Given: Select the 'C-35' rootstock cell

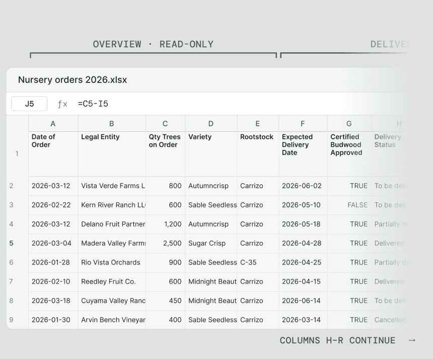Looking at the screenshot, I should click(x=258, y=262).
